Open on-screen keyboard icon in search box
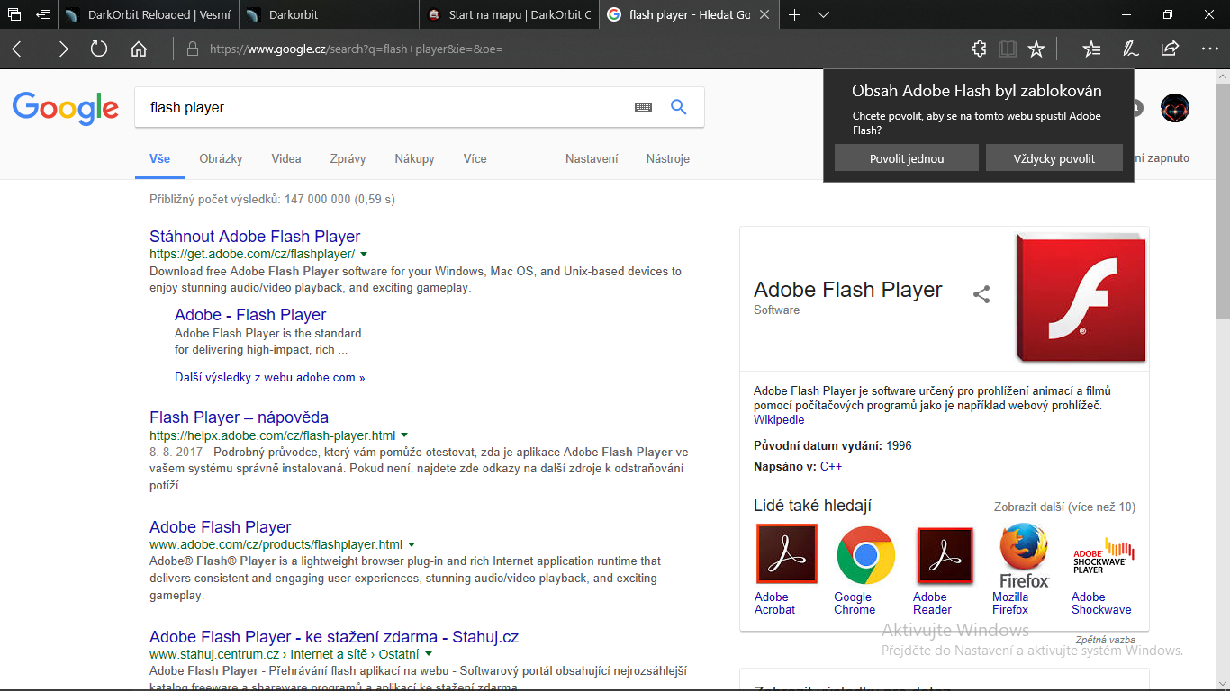Screen dimensions: 1230x691 tap(643, 107)
